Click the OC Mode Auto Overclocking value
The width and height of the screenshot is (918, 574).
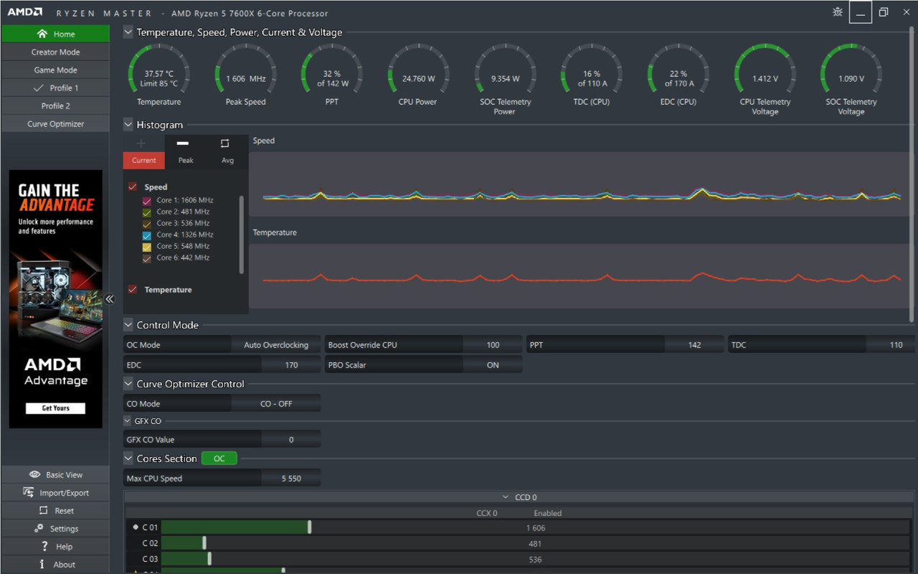pos(276,345)
